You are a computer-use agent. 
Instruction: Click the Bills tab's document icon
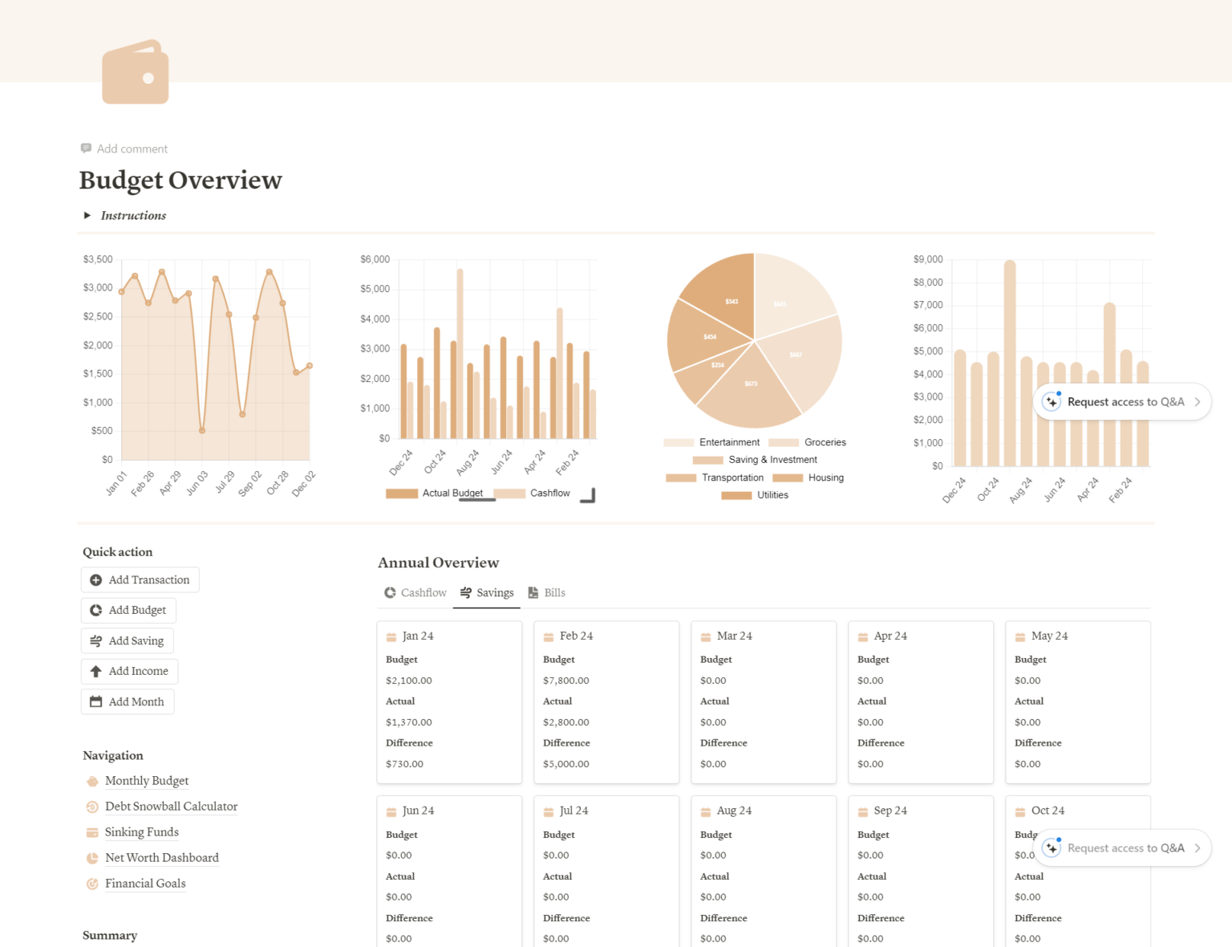click(x=533, y=593)
